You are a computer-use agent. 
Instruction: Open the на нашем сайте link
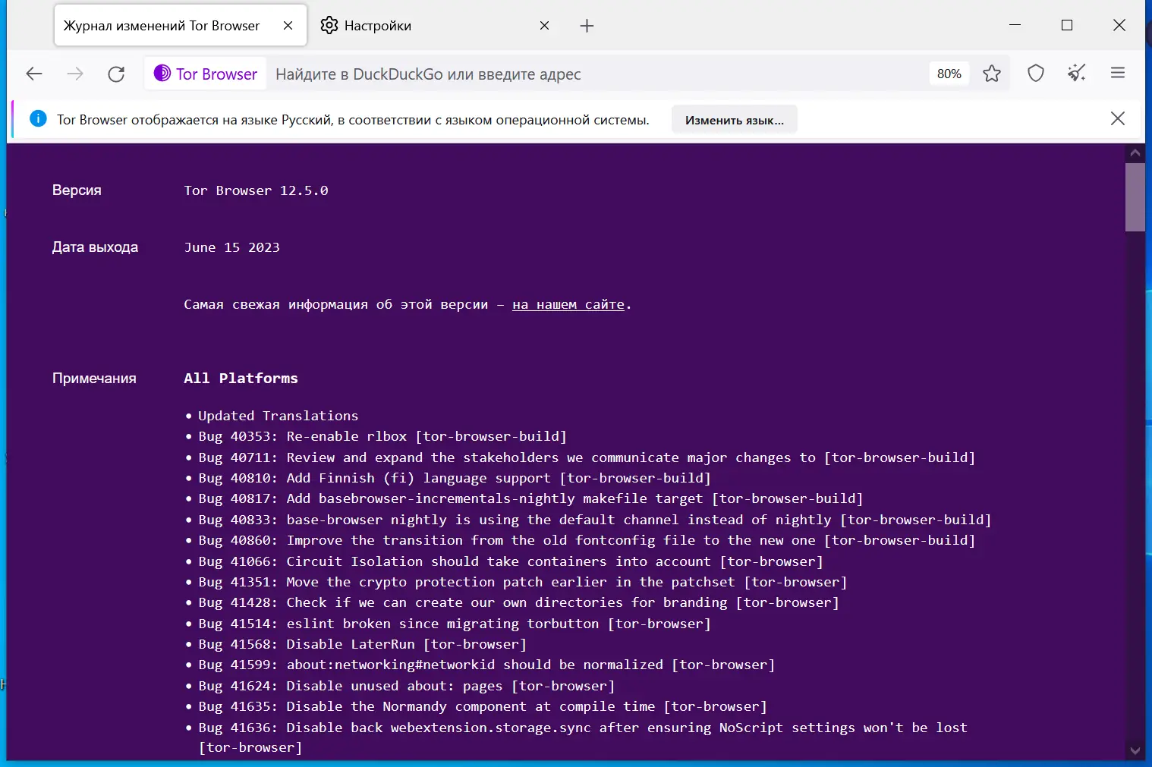click(x=568, y=304)
